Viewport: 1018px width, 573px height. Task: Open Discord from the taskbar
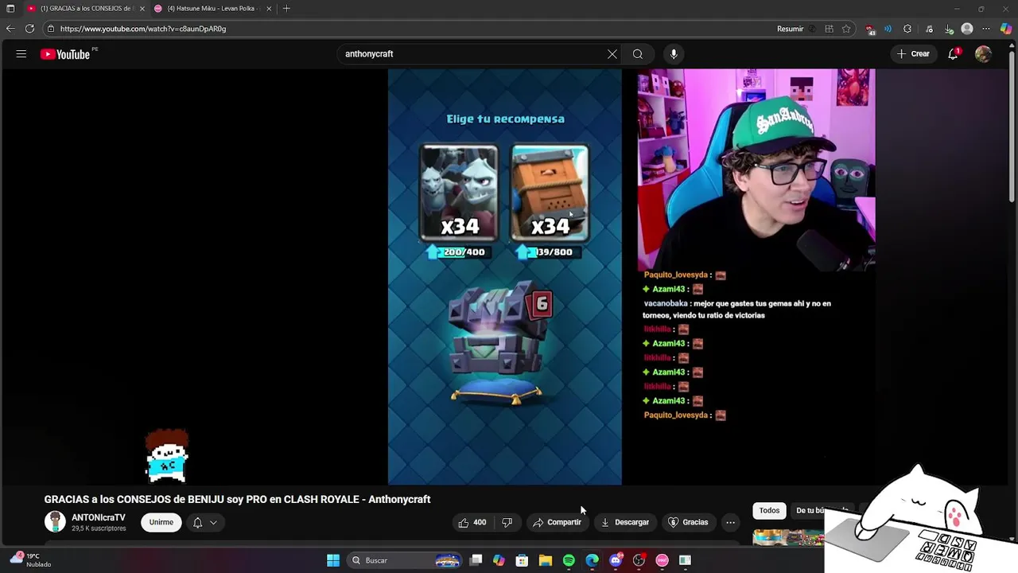[616, 560]
